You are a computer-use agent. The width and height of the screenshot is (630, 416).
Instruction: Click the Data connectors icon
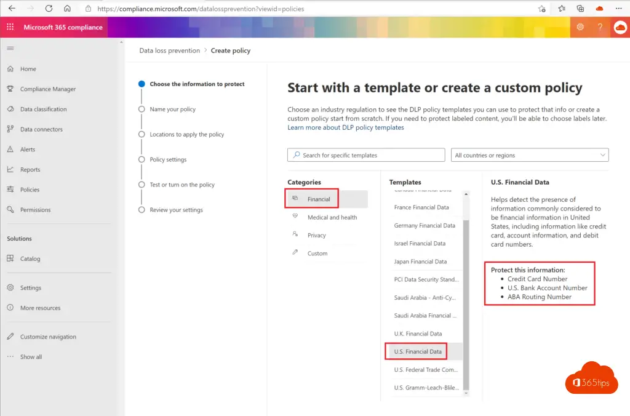(x=10, y=129)
